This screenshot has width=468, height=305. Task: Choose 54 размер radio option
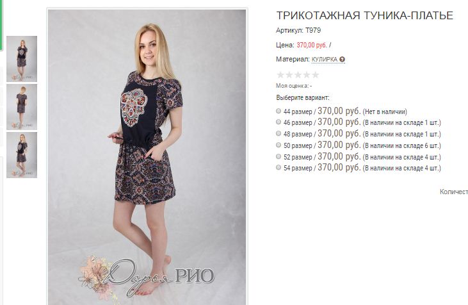coord(278,167)
